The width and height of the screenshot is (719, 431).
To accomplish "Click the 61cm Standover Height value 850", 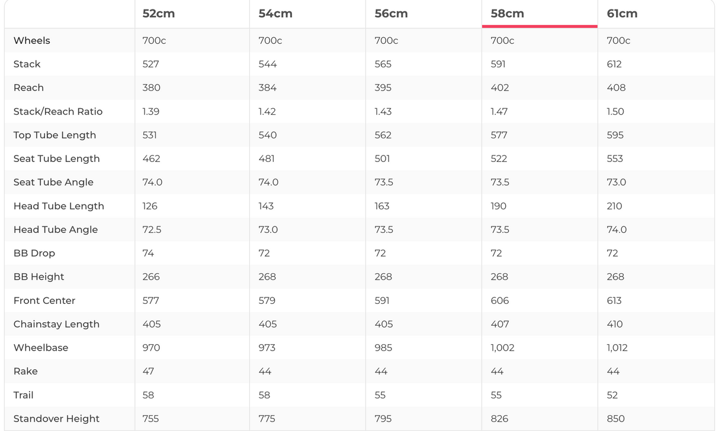I will click(615, 419).
